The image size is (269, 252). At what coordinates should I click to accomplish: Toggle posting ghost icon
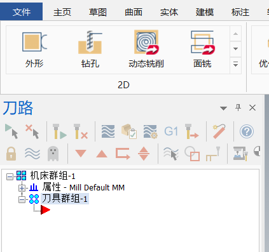53,153
